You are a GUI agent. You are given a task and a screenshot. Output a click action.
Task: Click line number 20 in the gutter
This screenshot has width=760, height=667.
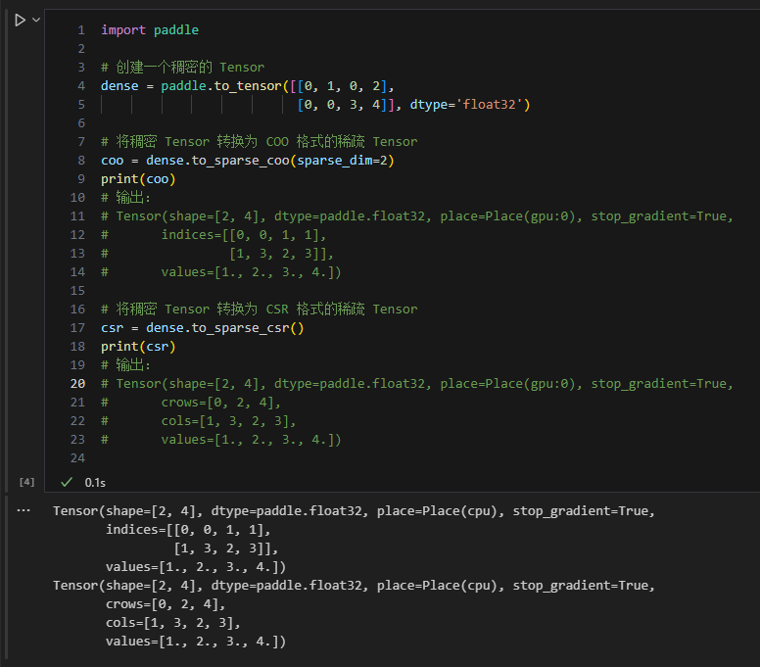pyautogui.click(x=77, y=384)
